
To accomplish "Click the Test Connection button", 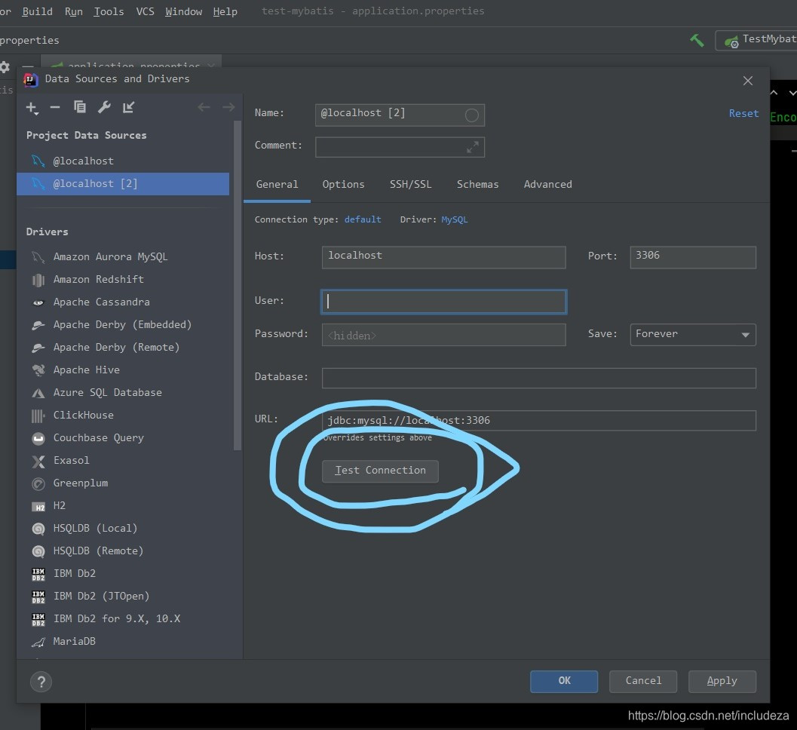I will pyautogui.click(x=380, y=471).
